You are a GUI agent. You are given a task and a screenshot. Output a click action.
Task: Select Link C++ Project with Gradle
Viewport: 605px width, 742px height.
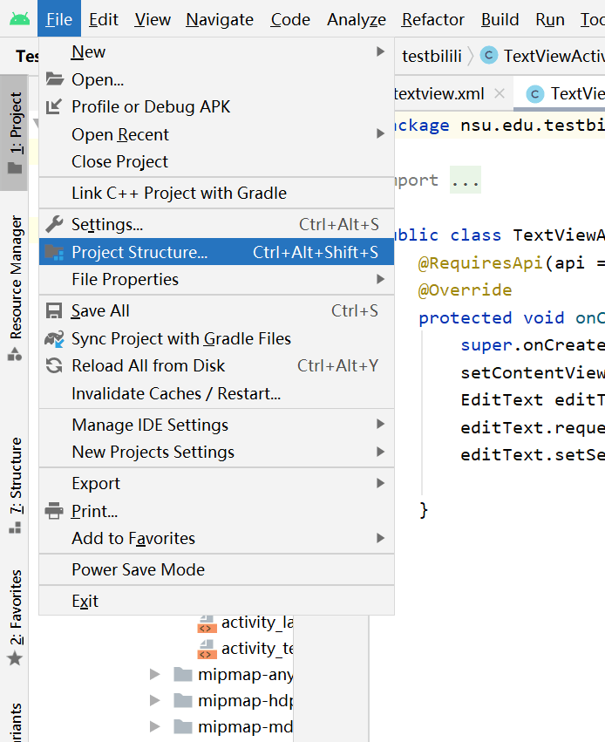point(217,193)
